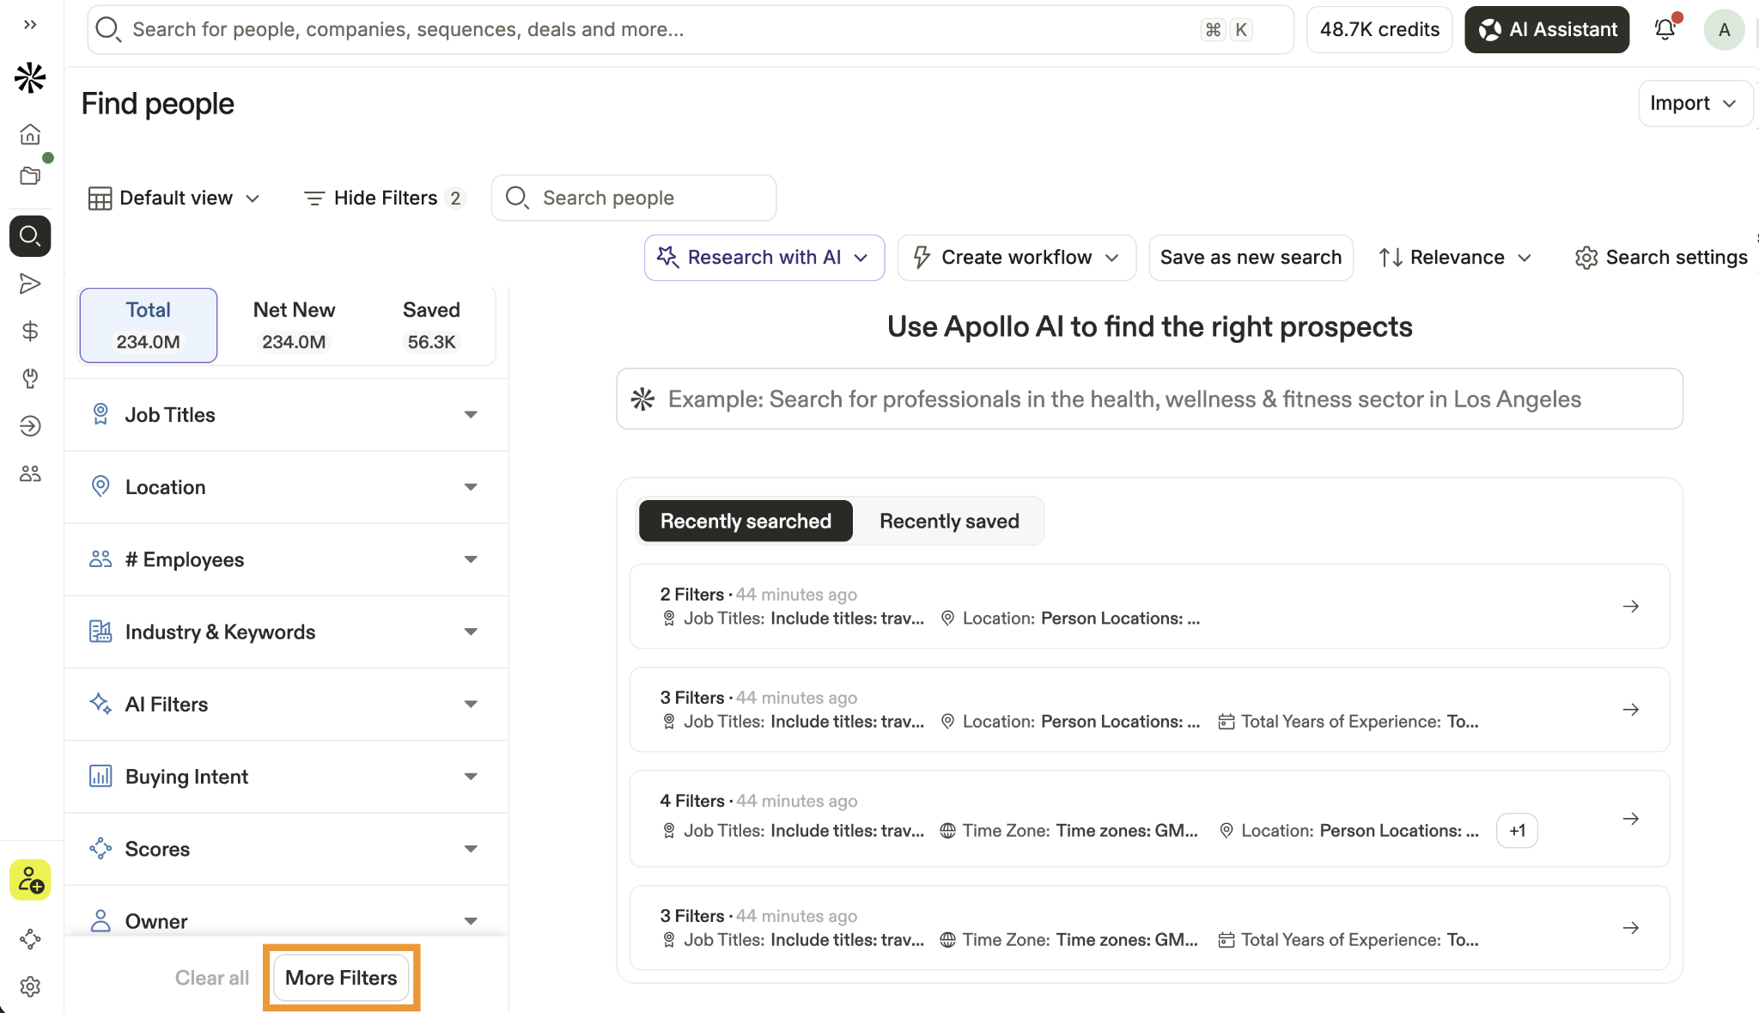
Task: Open the AI Assistant
Action: tap(1547, 29)
